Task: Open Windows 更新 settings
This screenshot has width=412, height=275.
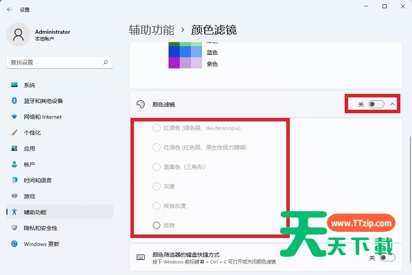Action: 60,243
